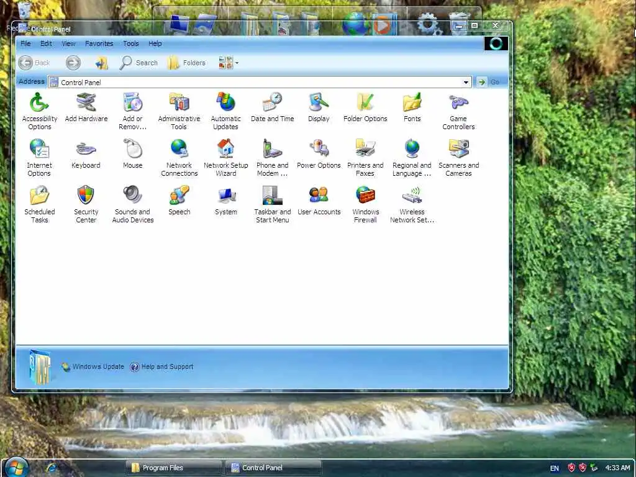Click the Forward arrow button

point(73,63)
